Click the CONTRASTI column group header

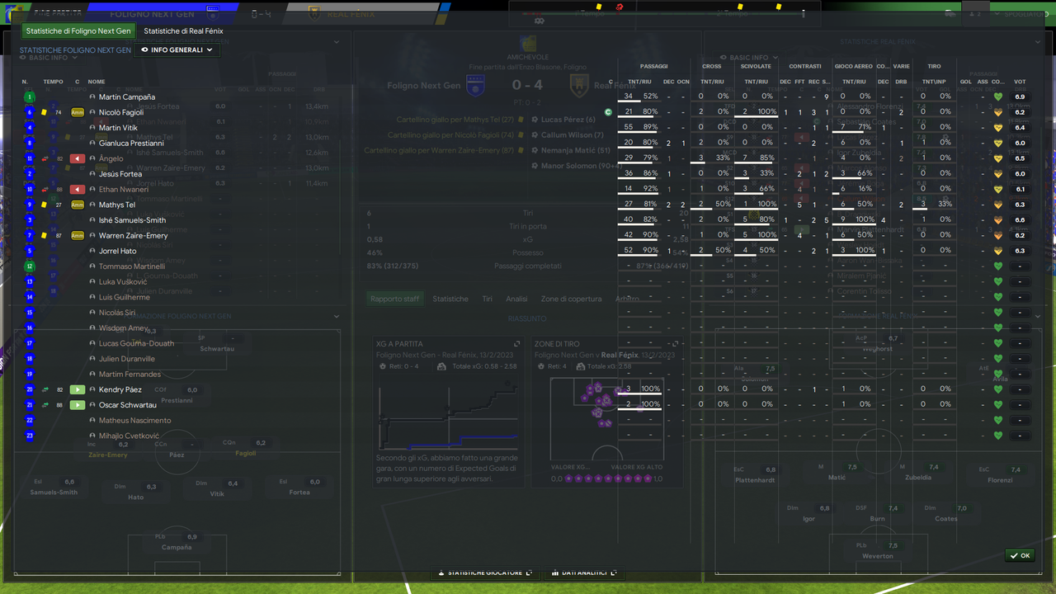(x=804, y=66)
